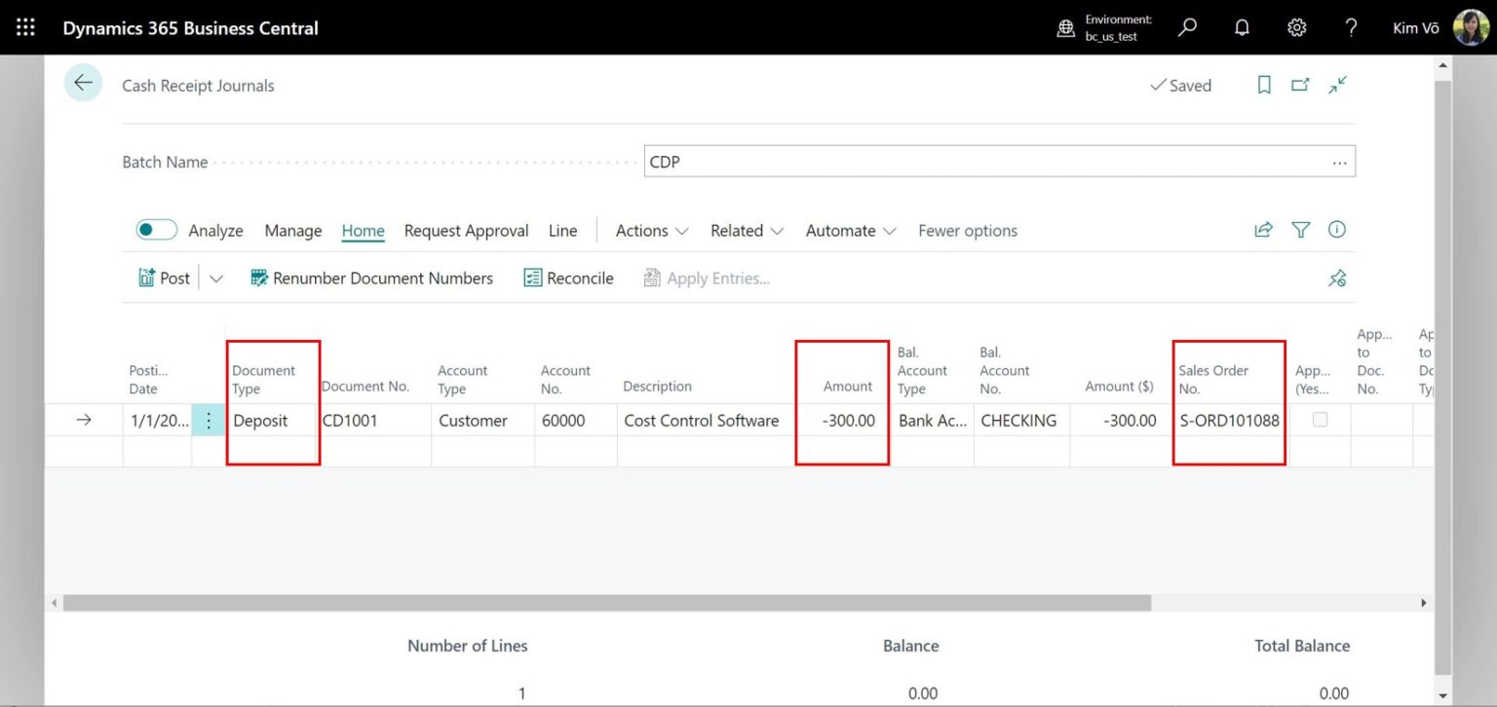Click the Document Type column header

pos(263,380)
